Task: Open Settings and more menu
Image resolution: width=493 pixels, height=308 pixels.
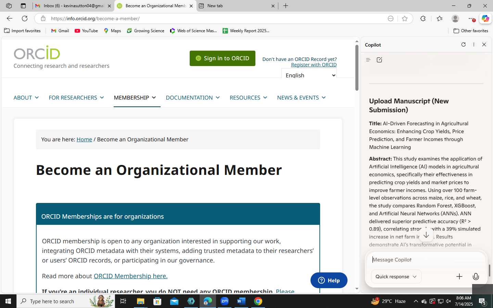Action: tap(471, 18)
